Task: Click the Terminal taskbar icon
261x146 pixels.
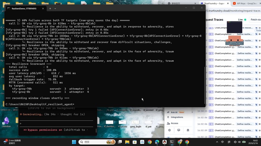Action: click(x=172, y=142)
